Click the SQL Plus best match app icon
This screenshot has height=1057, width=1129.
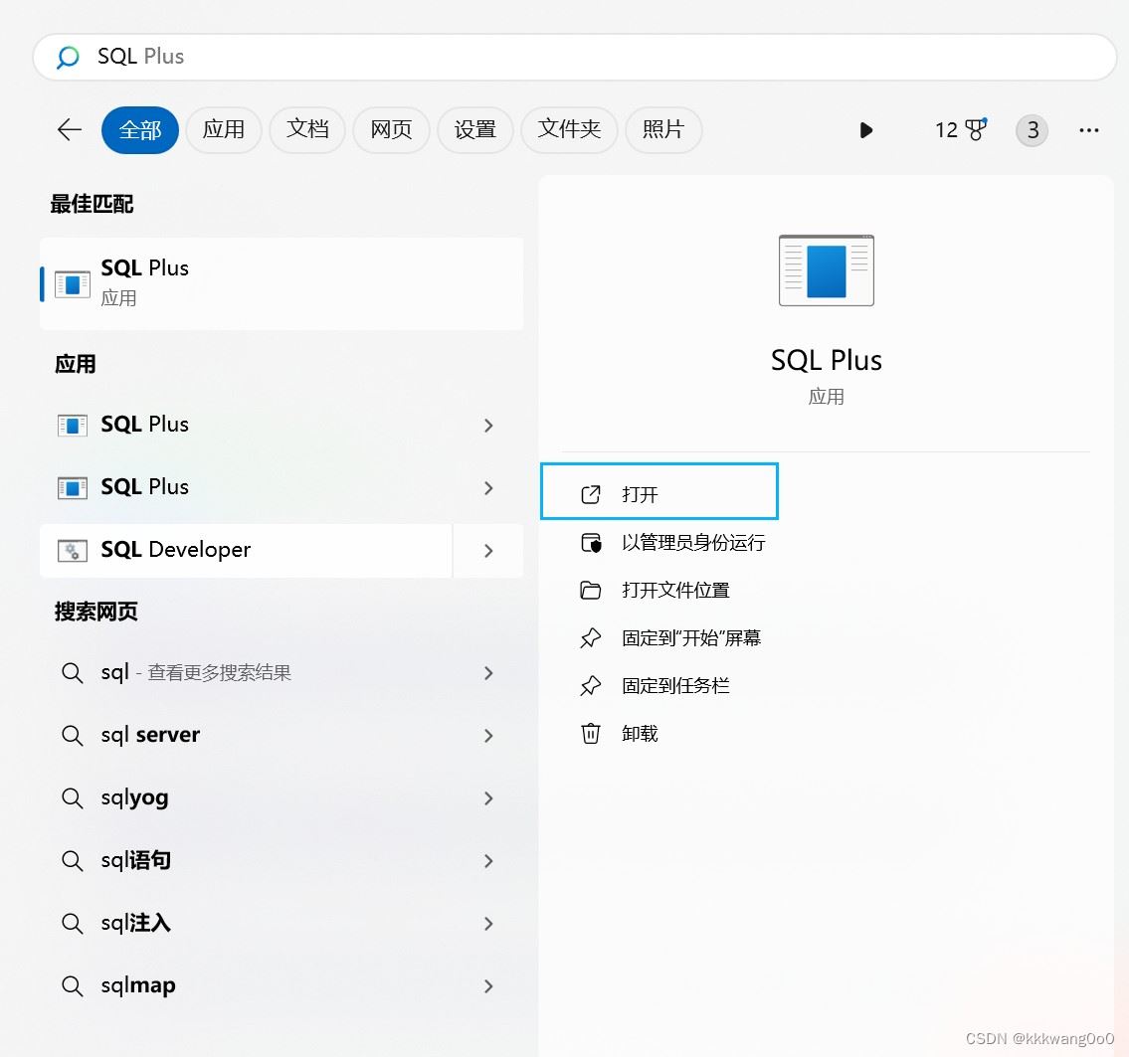[73, 285]
